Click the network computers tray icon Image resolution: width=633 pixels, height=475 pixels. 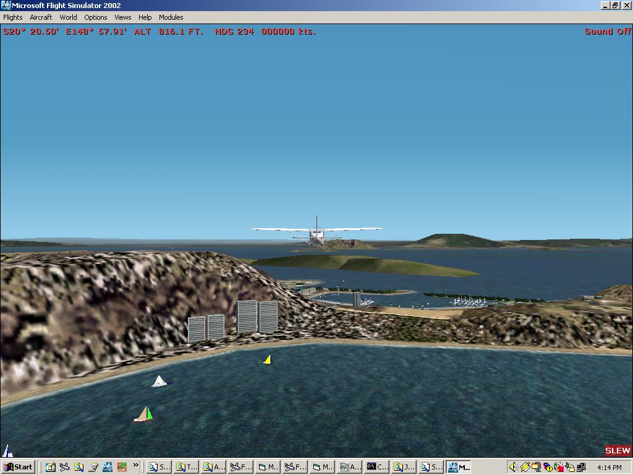point(581,468)
